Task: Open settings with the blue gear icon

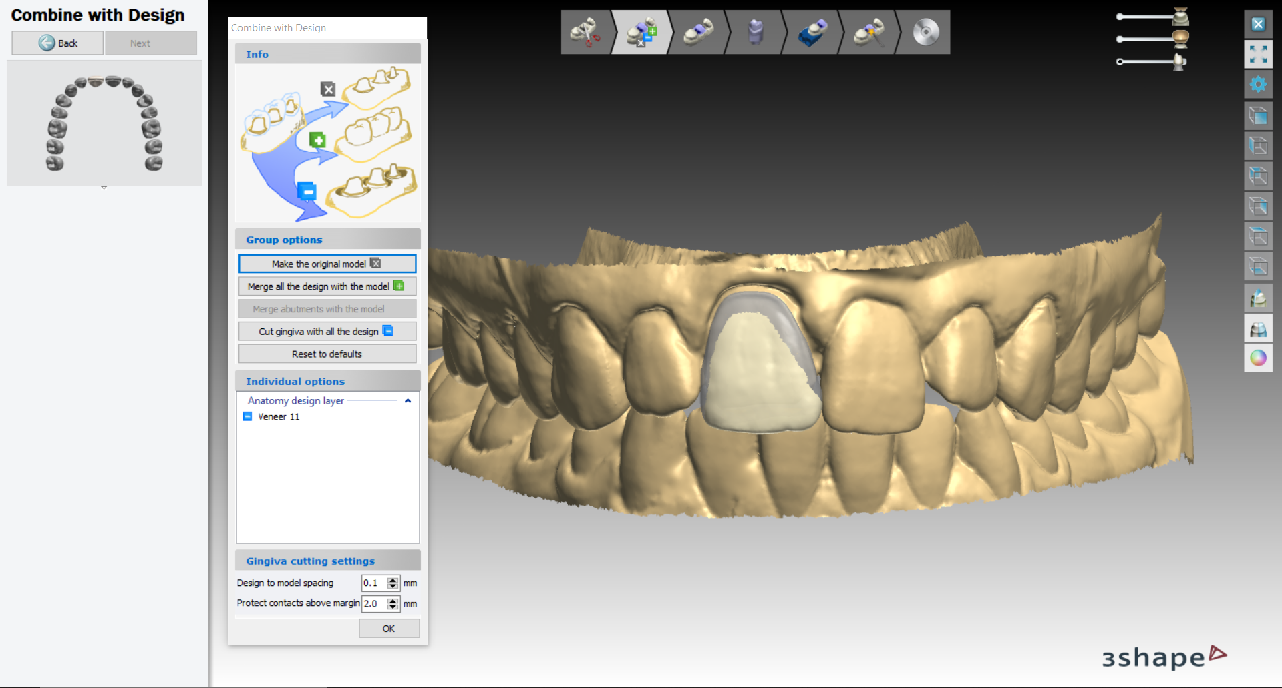Action: tap(1258, 85)
